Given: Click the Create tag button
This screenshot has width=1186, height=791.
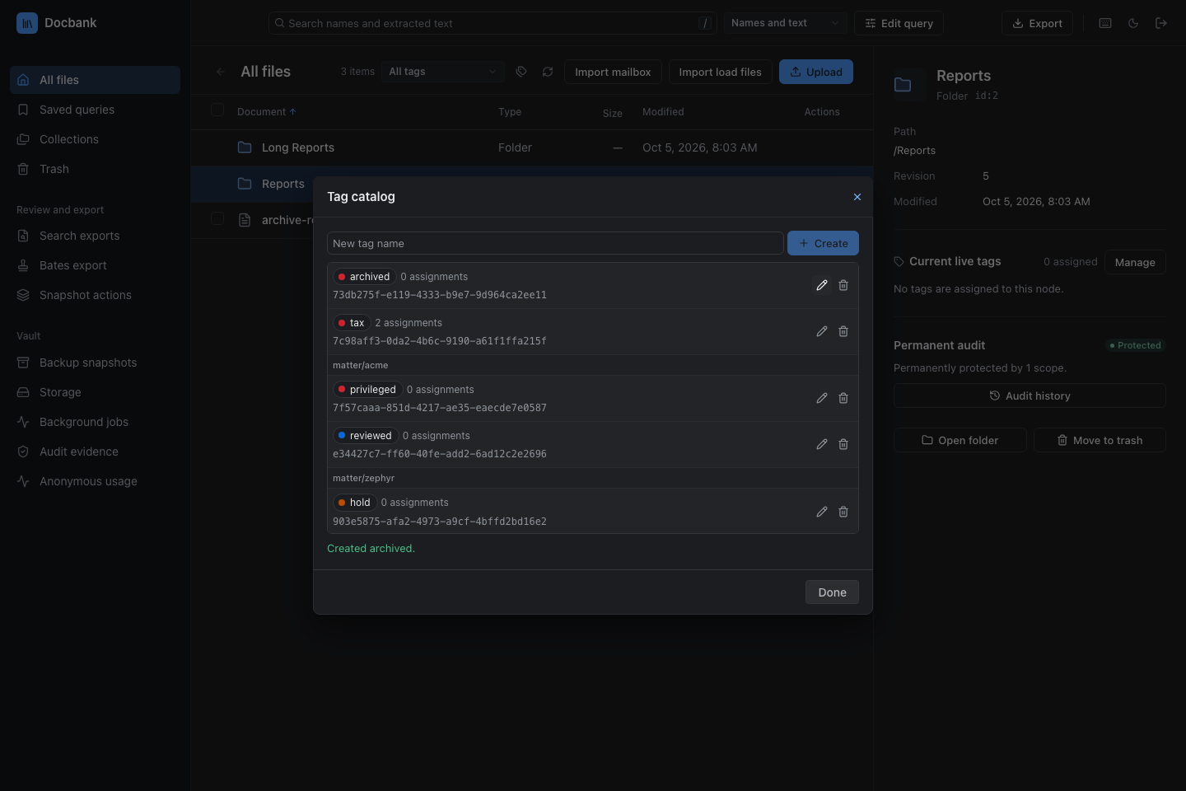Looking at the screenshot, I should (x=823, y=243).
